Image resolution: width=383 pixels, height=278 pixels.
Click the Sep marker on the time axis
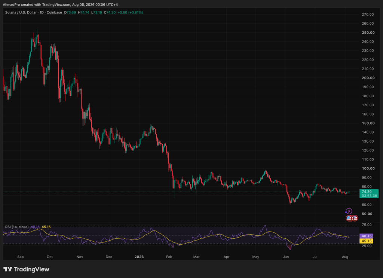pyautogui.click(x=21, y=257)
